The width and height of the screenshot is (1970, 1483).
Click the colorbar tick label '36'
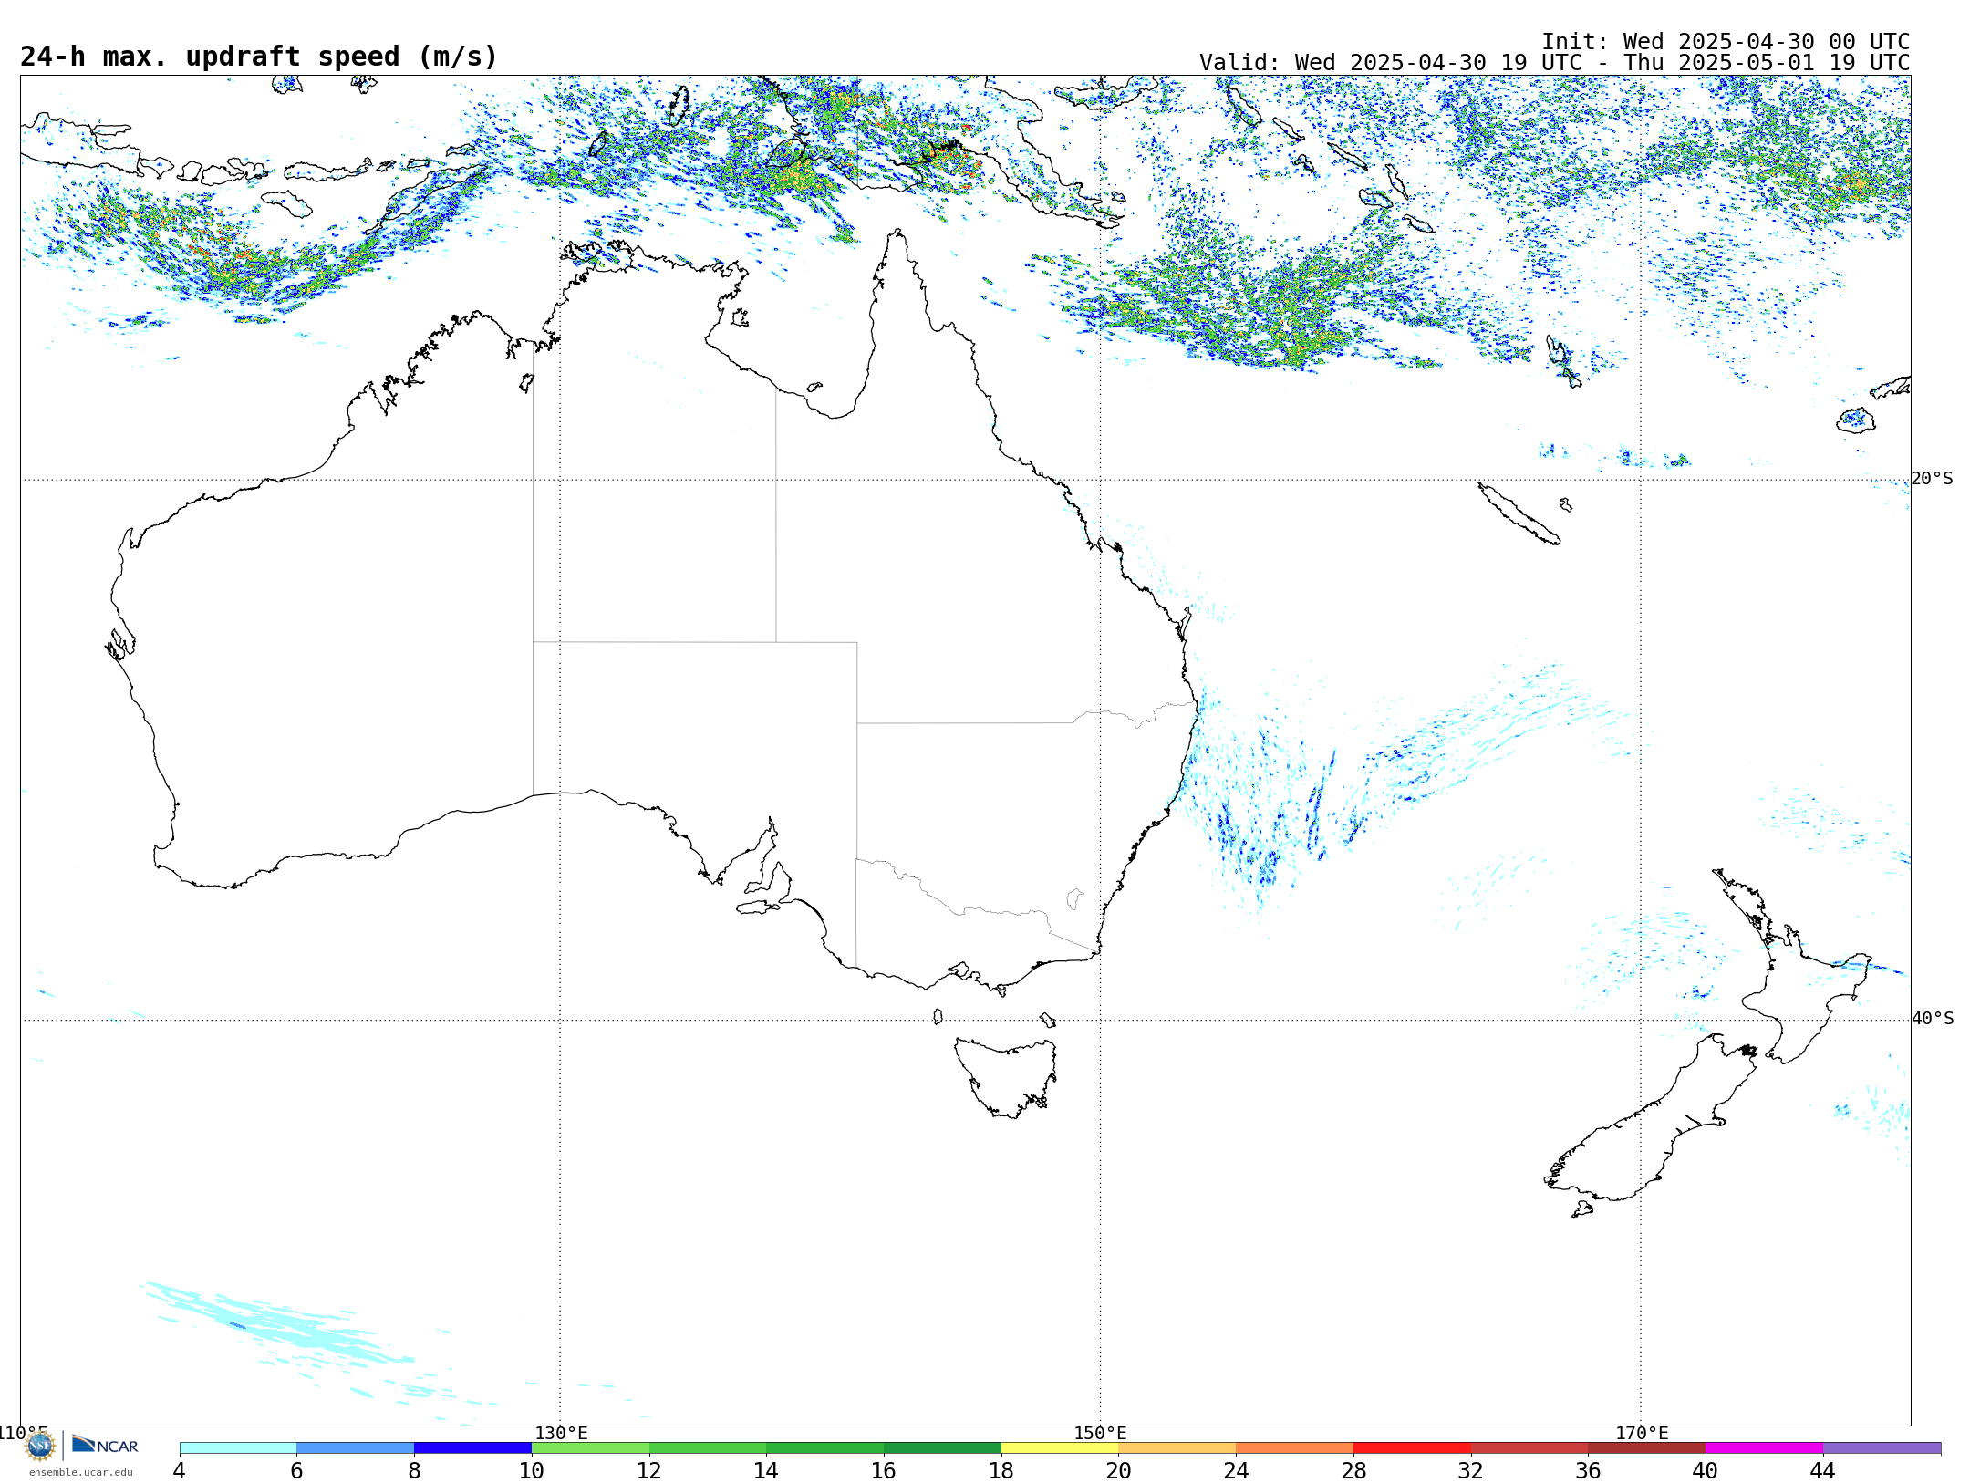pos(1588,1470)
